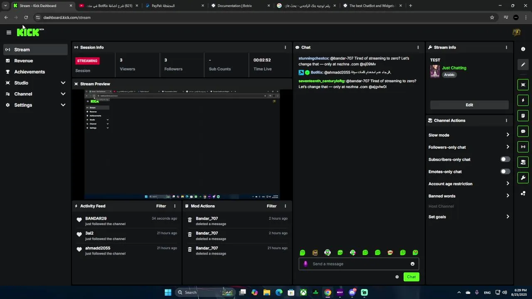The image size is (532, 299).
Task: Go to Stream in the sidebar
Action: tap(35, 49)
